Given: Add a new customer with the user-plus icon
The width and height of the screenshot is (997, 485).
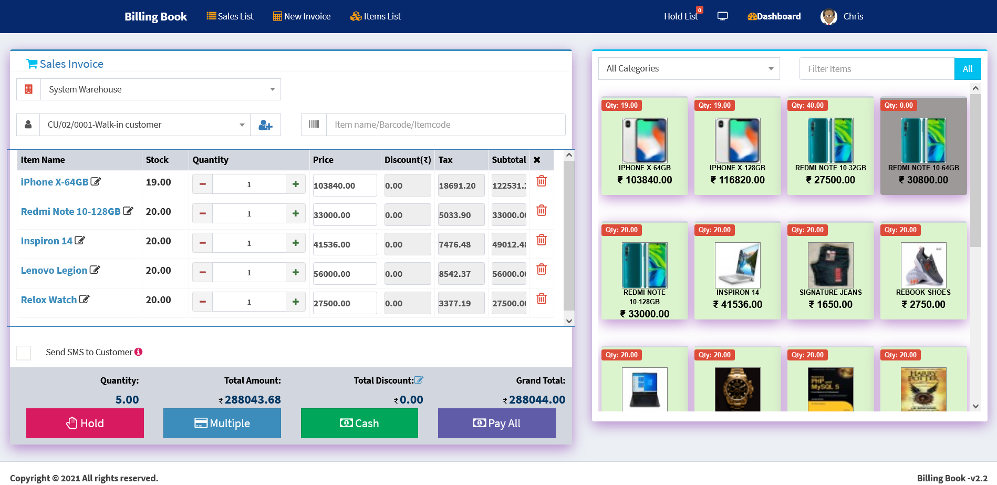Looking at the screenshot, I should tap(265, 125).
